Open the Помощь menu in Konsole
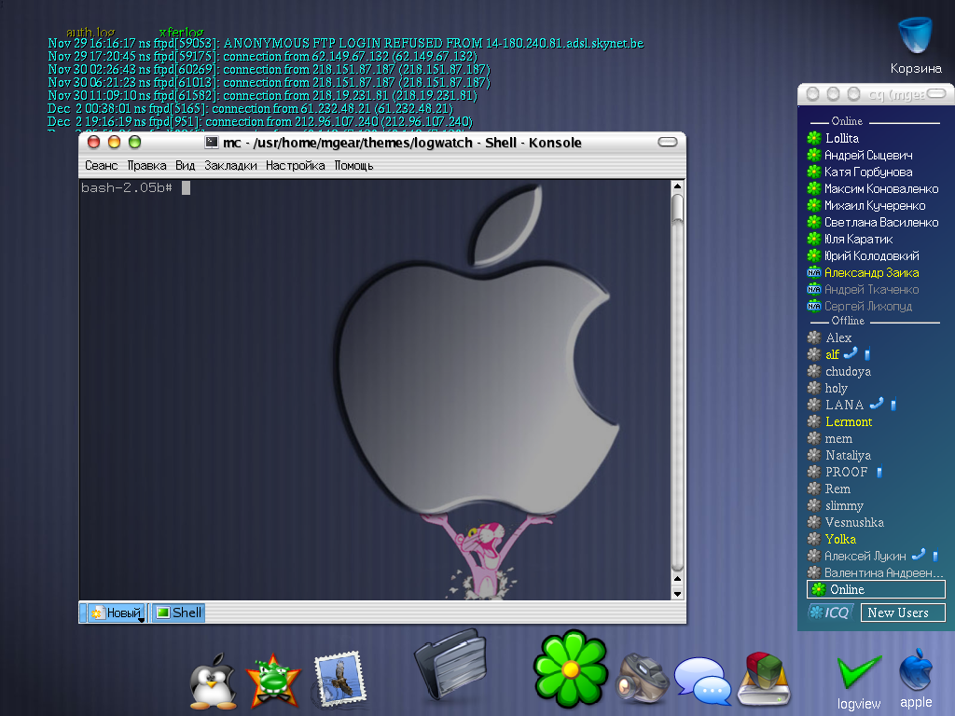The height and width of the screenshot is (716, 955). point(353,166)
